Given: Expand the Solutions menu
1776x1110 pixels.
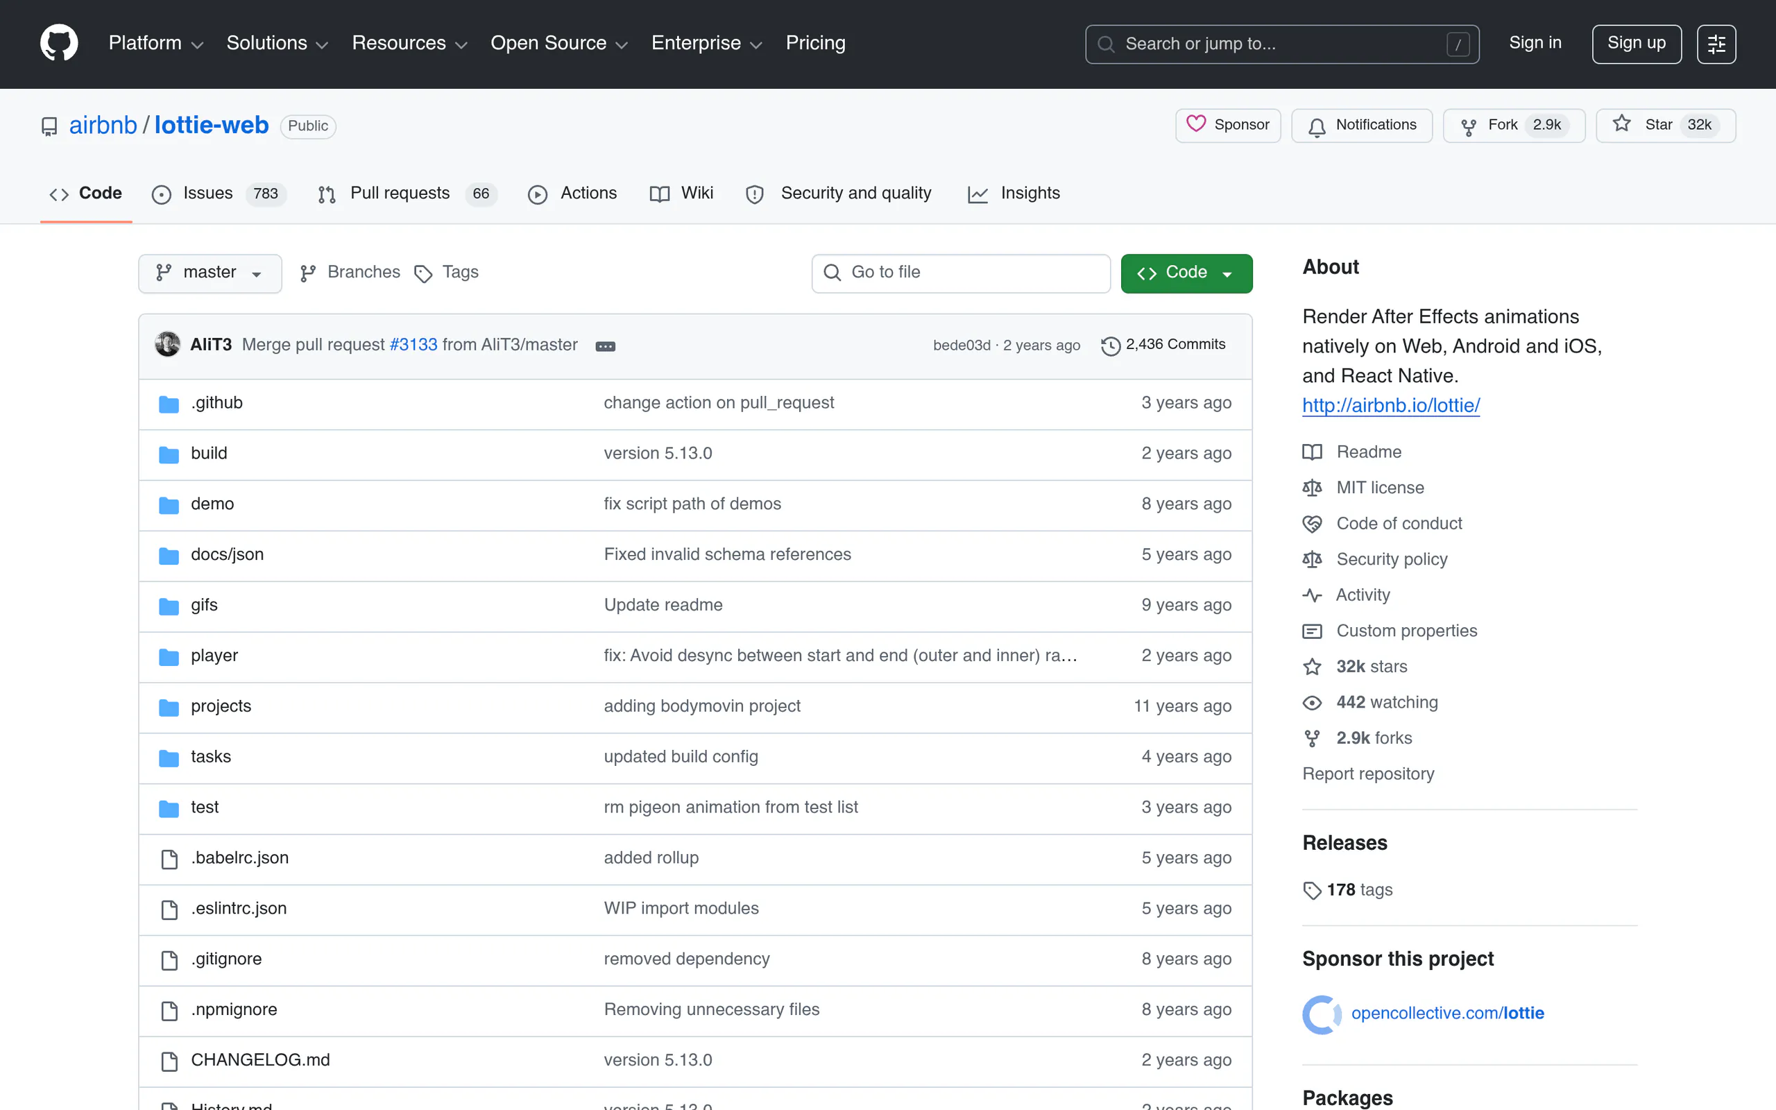Looking at the screenshot, I should click(277, 43).
